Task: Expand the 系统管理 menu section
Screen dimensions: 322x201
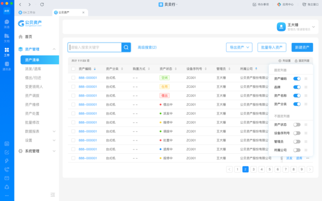Action: 54,151
